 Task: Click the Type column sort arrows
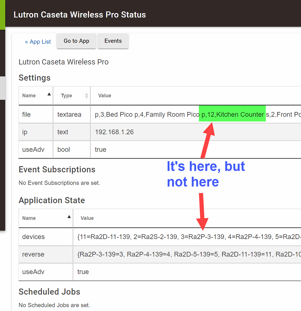(x=86, y=95)
